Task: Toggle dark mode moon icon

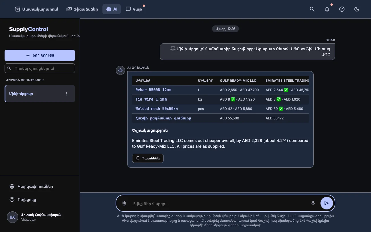Action: [x=357, y=9]
